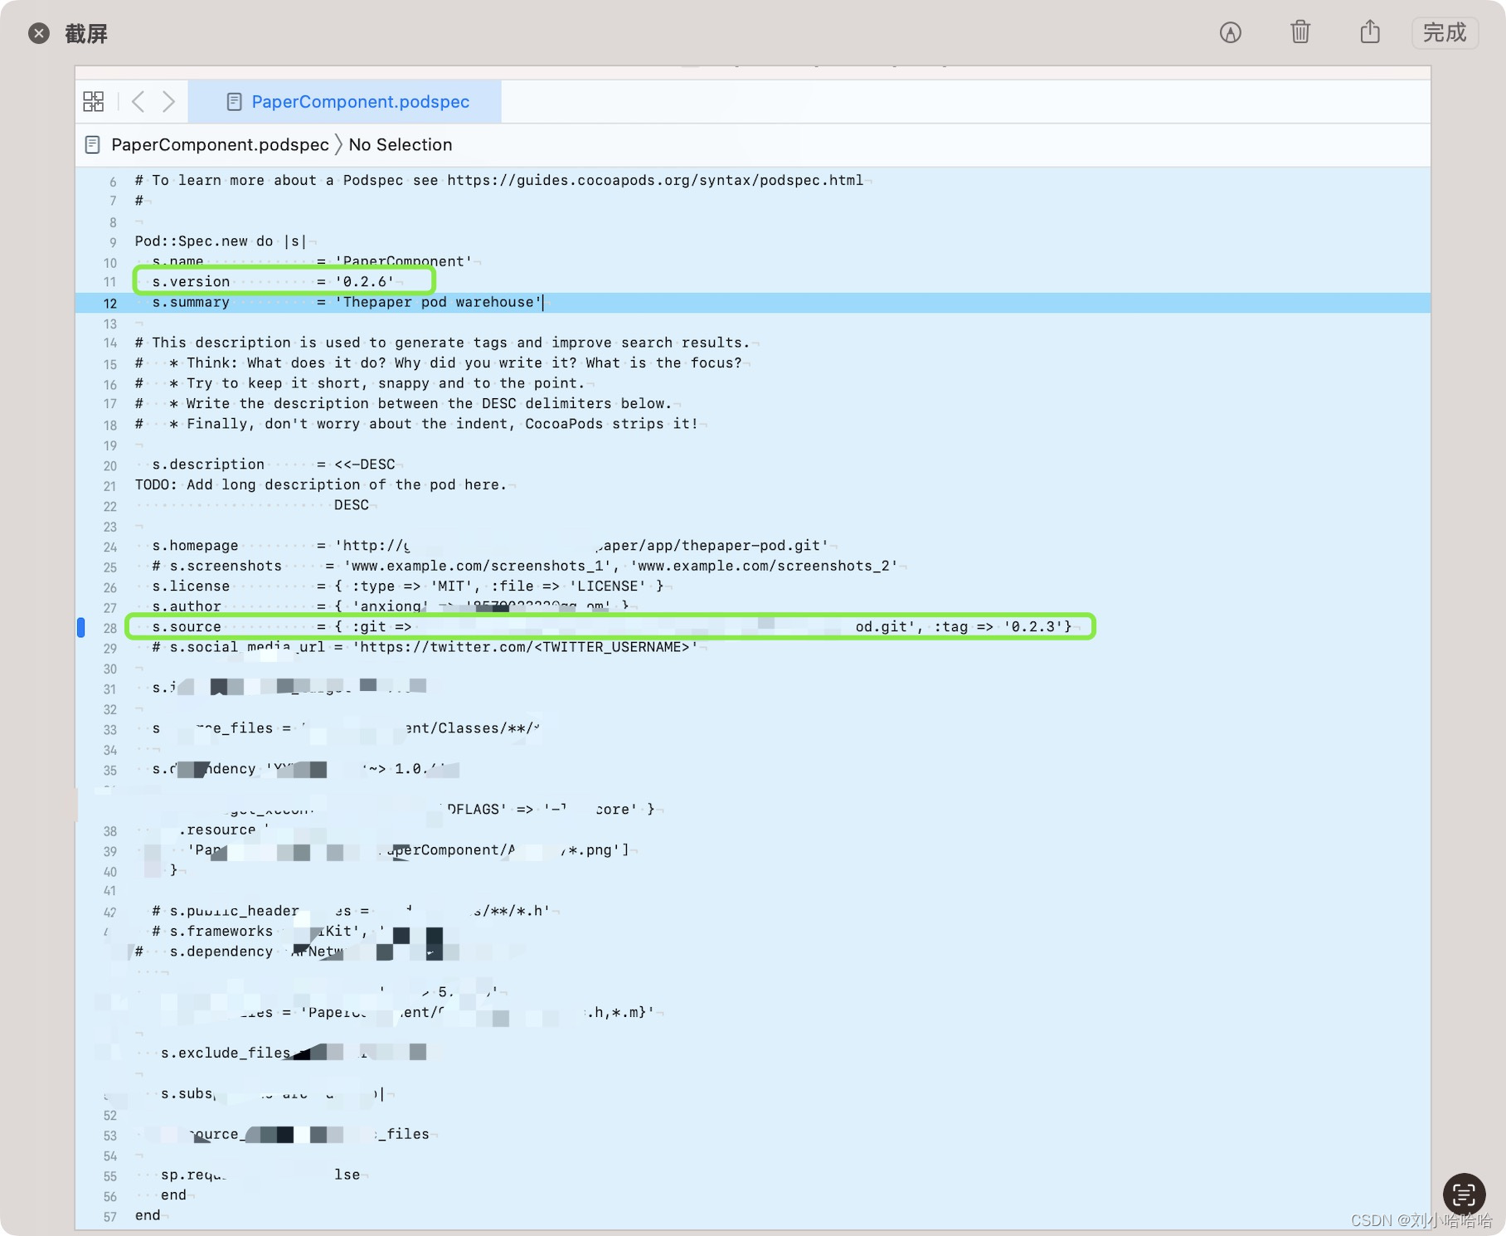
Task: Click the s.version '0.2.6' line
Action: [274, 281]
